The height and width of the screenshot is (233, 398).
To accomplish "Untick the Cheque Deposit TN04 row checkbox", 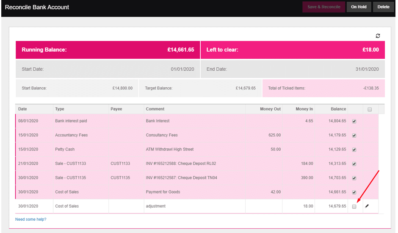I will coord(354,178).
